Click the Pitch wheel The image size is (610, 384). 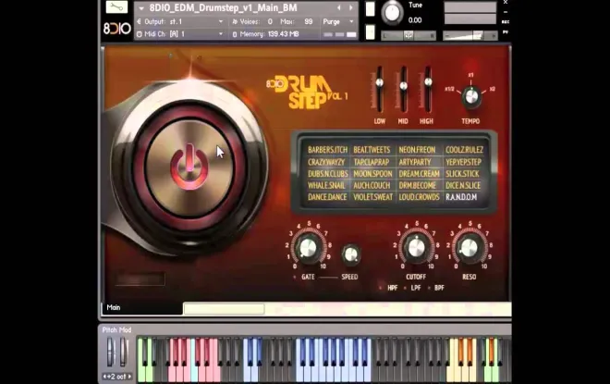pyautogui.click(x=111, y=352)
